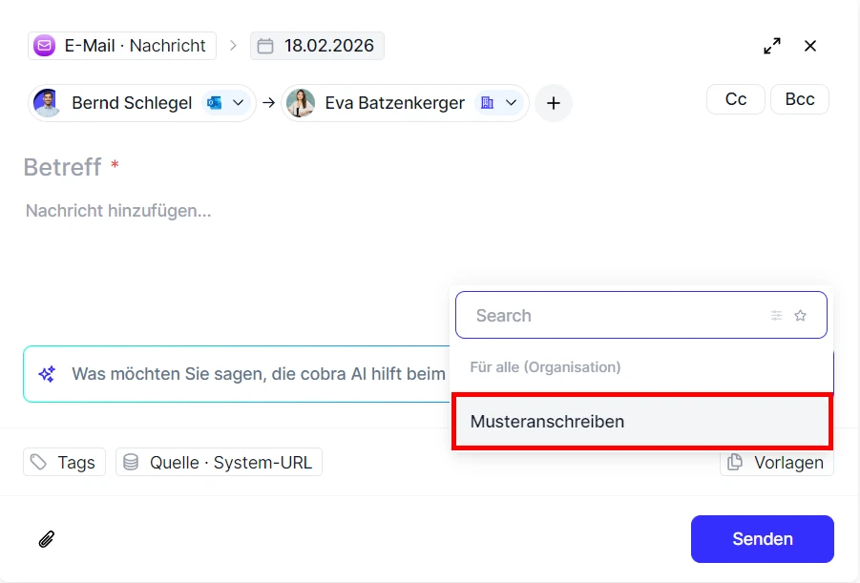Click the filter icon in the search field
The width and height of the screenshot is (860, 583).
777,315
